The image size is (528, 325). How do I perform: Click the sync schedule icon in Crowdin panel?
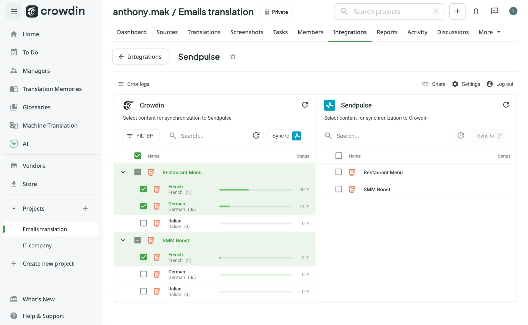[256, 136]
